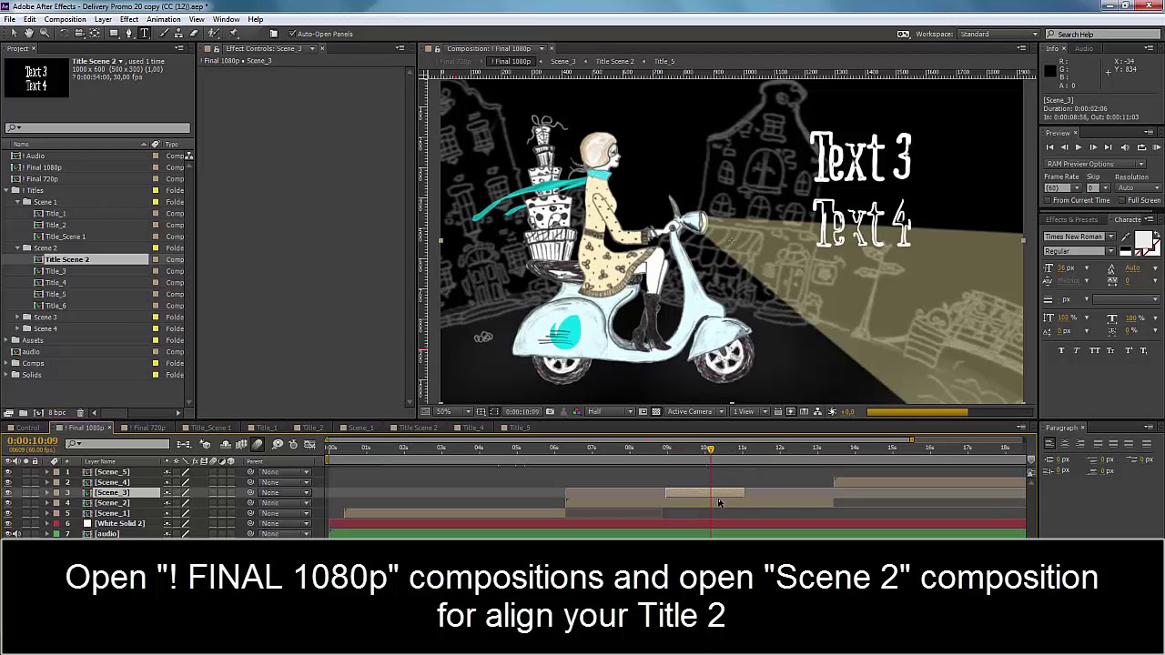Click the Project panel search field
The height and width of the screenshot is (655, 1165).
97,128
